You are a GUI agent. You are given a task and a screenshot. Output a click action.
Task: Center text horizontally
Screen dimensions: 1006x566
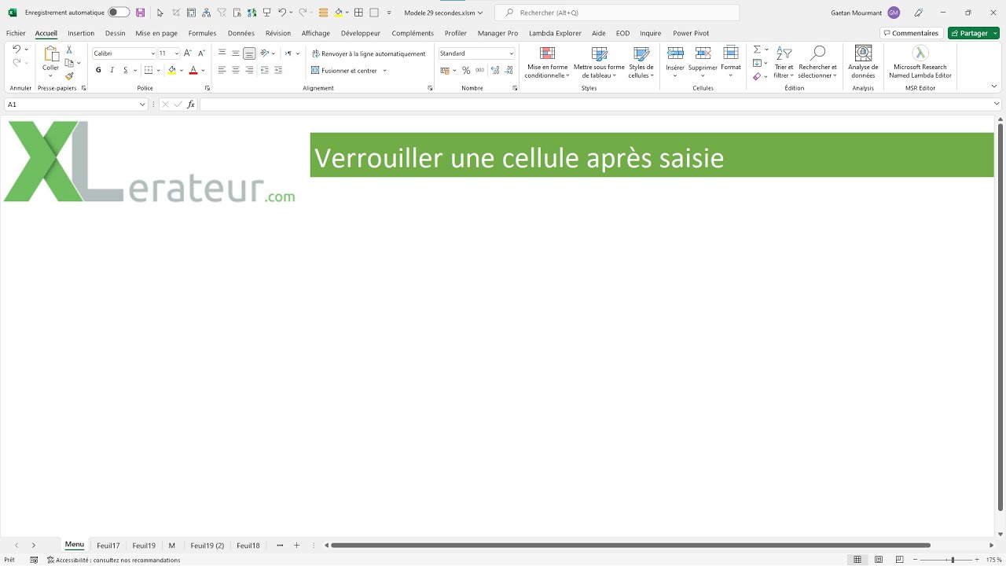[235, 70]
